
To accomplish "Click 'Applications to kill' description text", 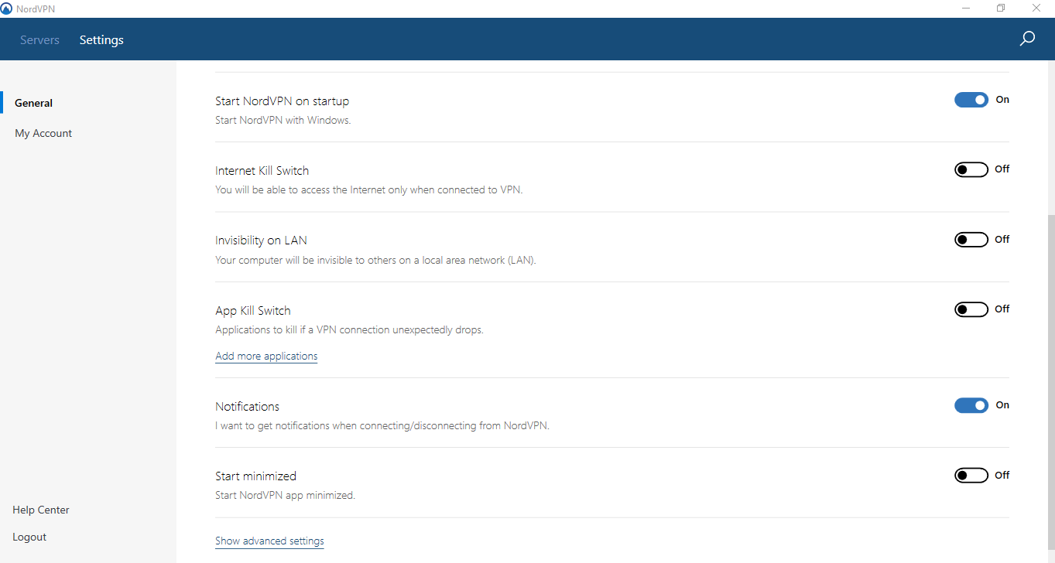I will tap(349, 329).
